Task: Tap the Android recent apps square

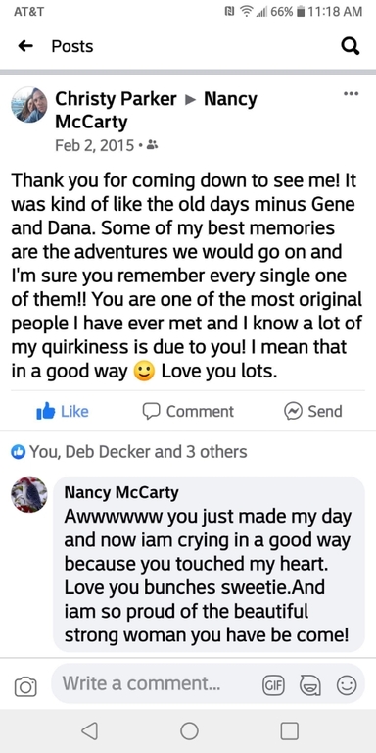Action: point(289,730)
